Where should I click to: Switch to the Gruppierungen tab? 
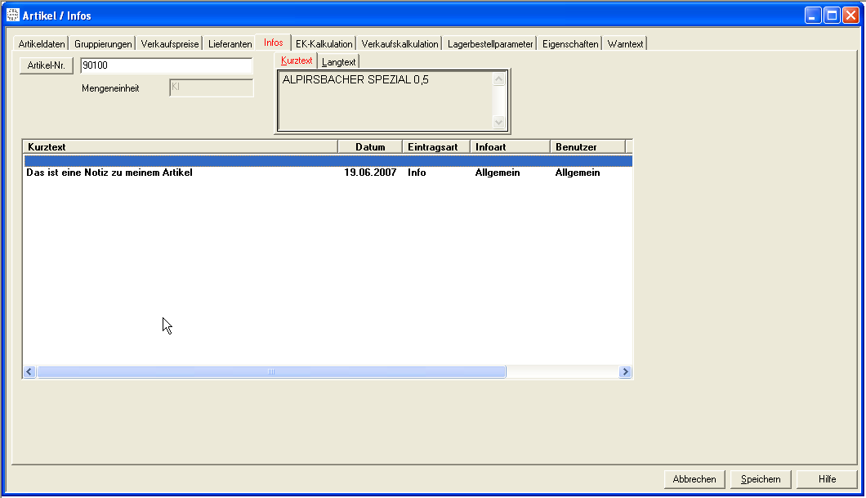(x=103, y=44)
